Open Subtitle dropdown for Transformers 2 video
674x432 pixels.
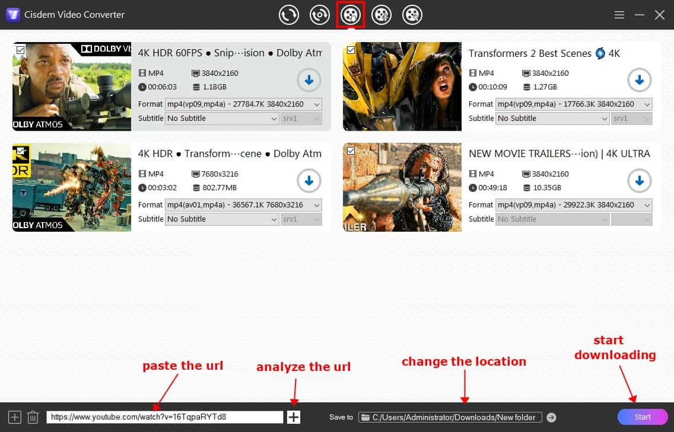click(553, 118)
